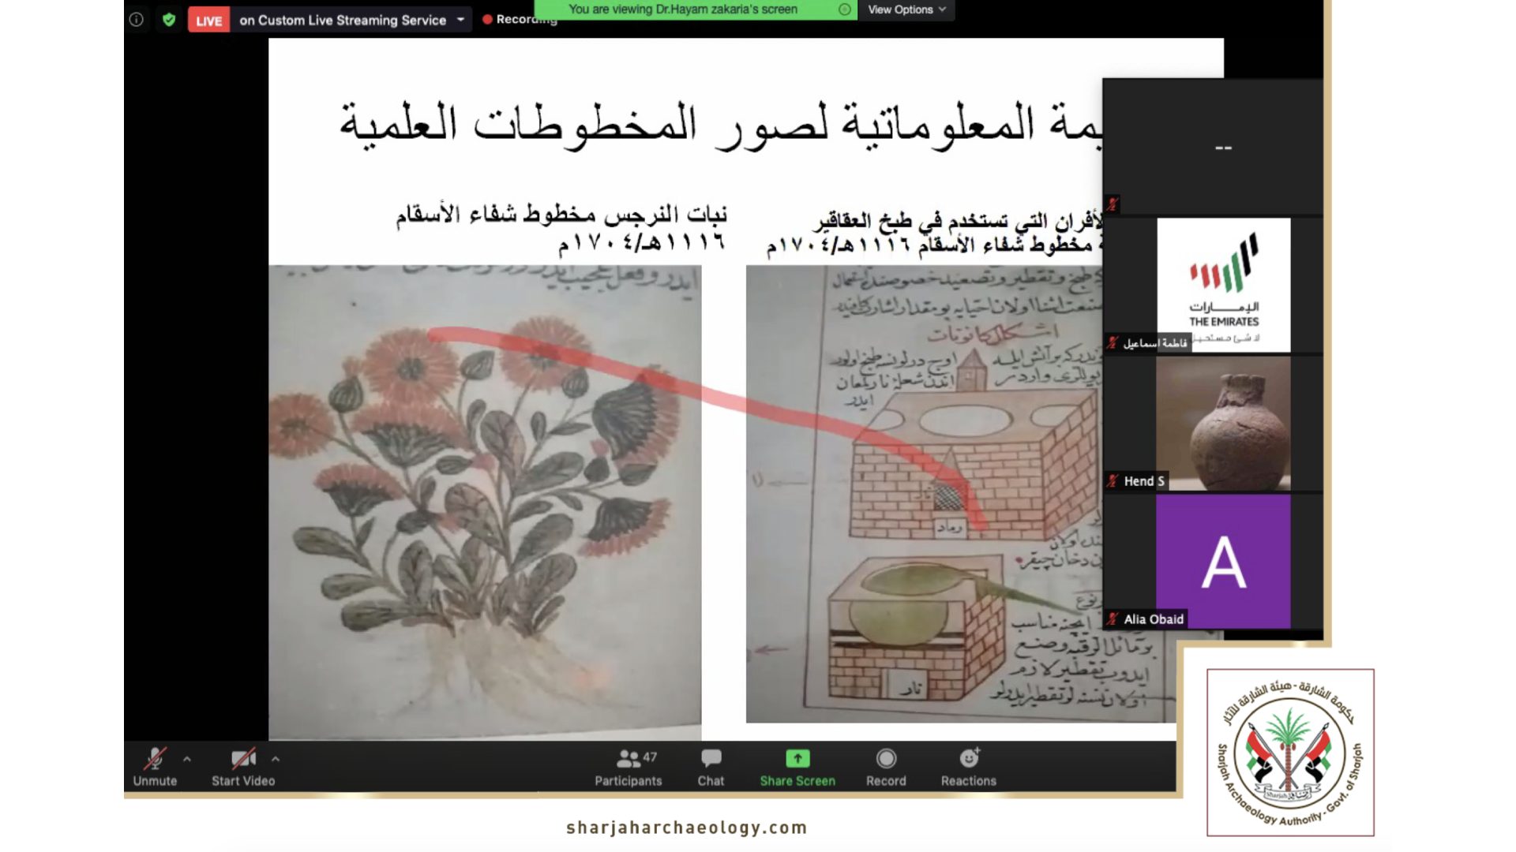The image size is (1516, 852).
Task: Click the Sharjah Archaeology Authority logo
Action: pyautogui.click(x=1290, y=753)
